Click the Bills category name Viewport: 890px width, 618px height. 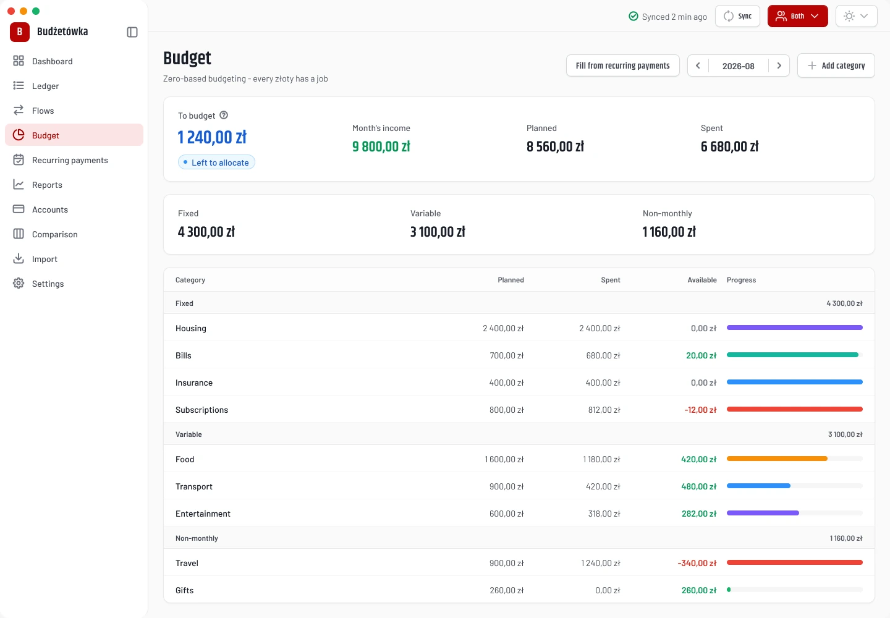coord(184,355)
